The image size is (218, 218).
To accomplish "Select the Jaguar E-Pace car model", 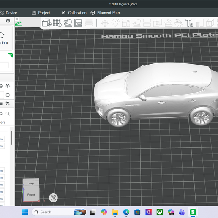I will 156,94.
